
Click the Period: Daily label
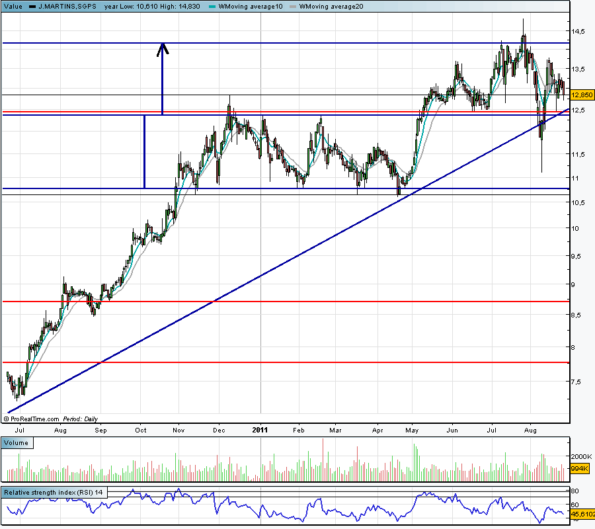click(x=81, y=419)
